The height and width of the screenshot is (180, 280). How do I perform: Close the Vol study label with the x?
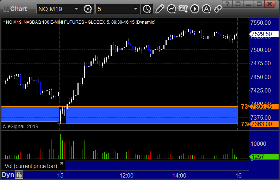point(62,163)
